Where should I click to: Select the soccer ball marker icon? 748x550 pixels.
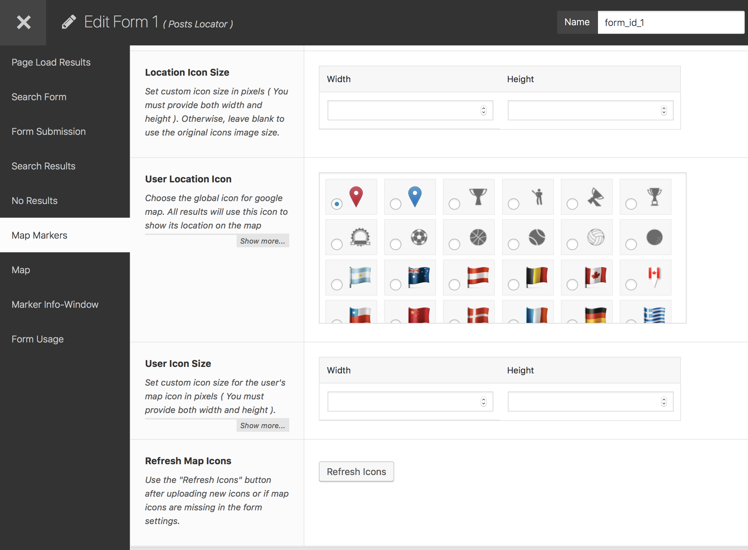coord(419,237)
